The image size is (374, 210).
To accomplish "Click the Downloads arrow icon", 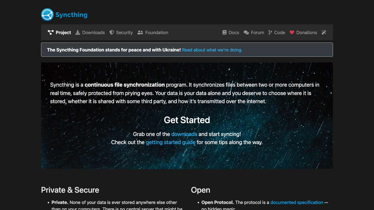I will (x=78, y=33).
